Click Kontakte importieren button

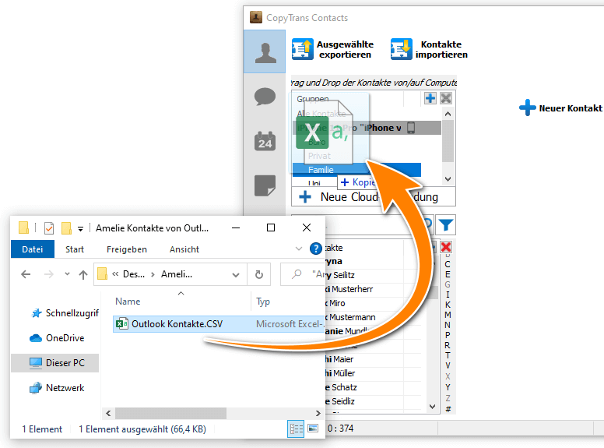[429, 49]
